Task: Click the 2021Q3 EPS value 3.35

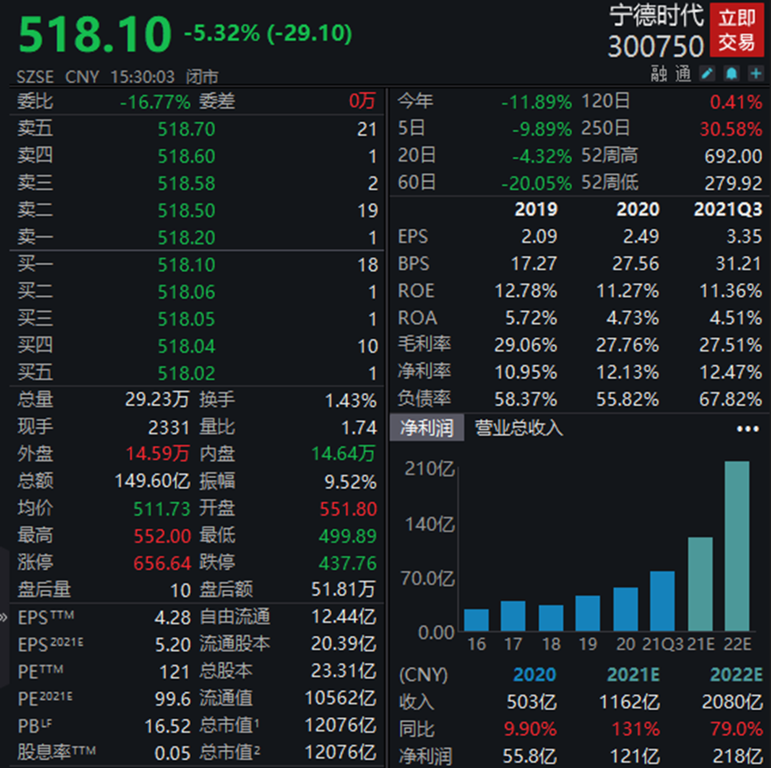Action: 744,236
